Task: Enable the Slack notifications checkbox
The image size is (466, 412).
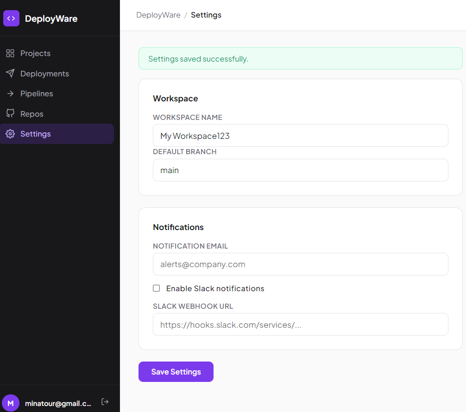Action: 156,288
